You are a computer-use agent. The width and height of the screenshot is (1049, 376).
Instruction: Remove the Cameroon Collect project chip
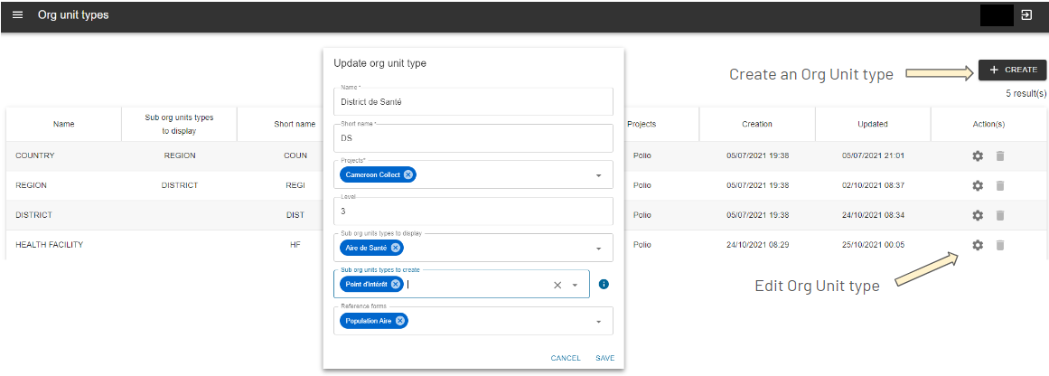click(x=408, y=174)
